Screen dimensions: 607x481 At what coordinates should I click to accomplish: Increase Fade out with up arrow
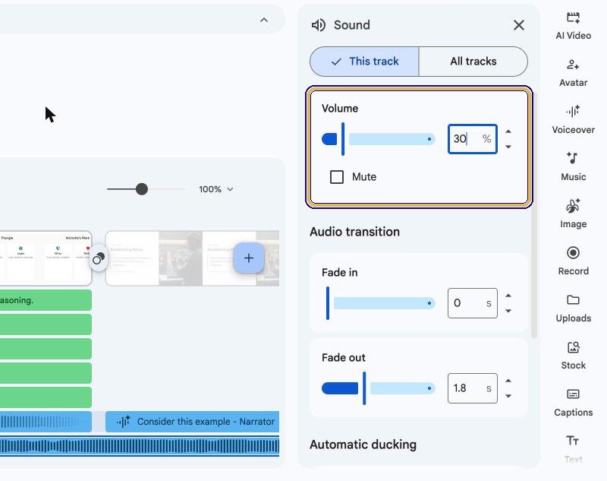click(508, 381)
